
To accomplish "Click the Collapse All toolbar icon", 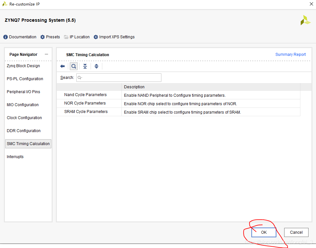I will click(x=85, y=66).
